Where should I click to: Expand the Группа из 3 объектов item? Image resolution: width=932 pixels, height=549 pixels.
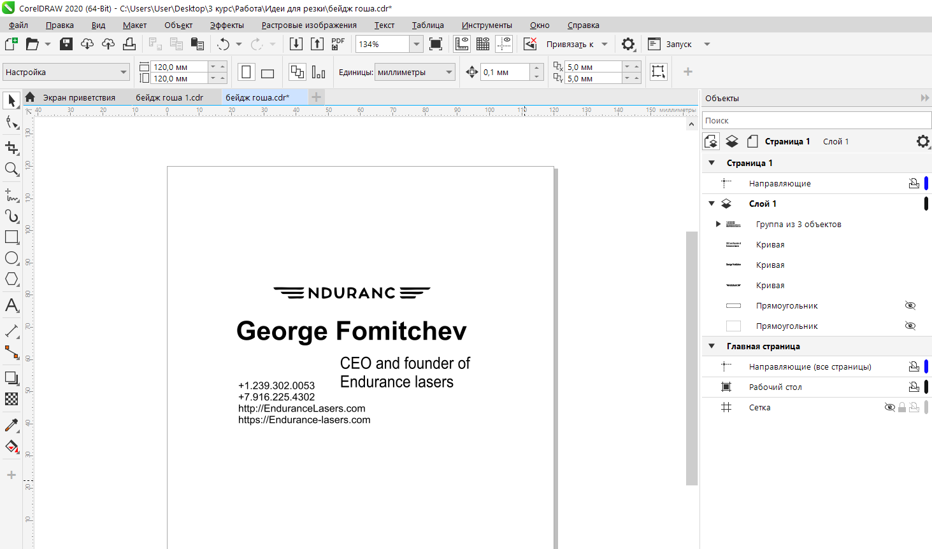[x=718, y=224]
